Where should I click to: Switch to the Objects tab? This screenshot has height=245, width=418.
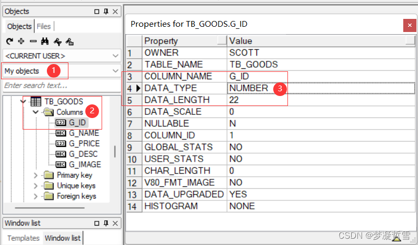(19, 26)
